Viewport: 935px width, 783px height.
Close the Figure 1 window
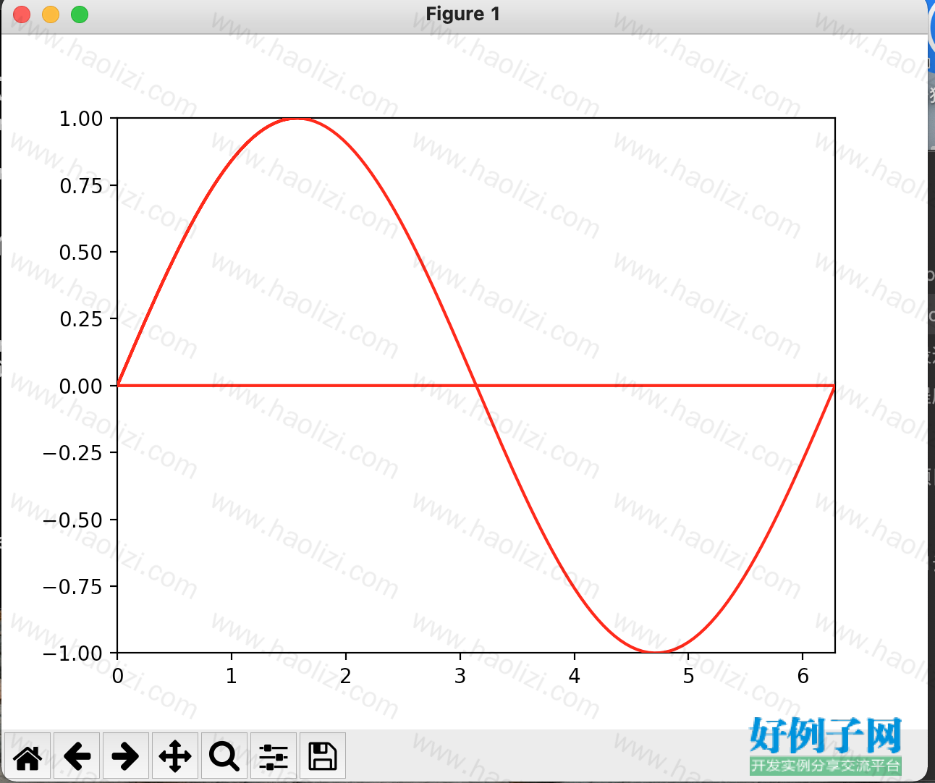click(22, 14)
